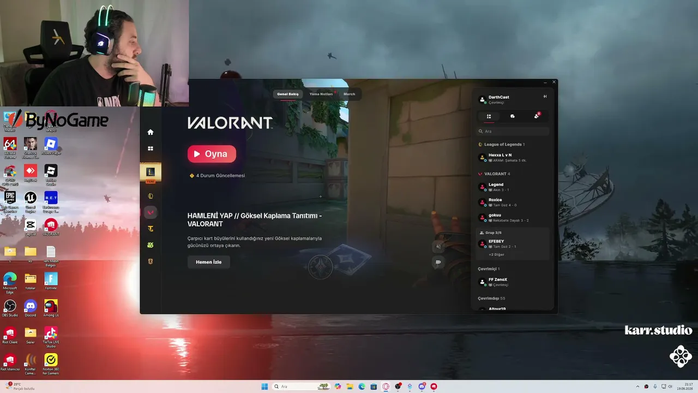Open the CapCut desktop shortcut
This screenshot has width=698, height=393.
click(31, 227)
